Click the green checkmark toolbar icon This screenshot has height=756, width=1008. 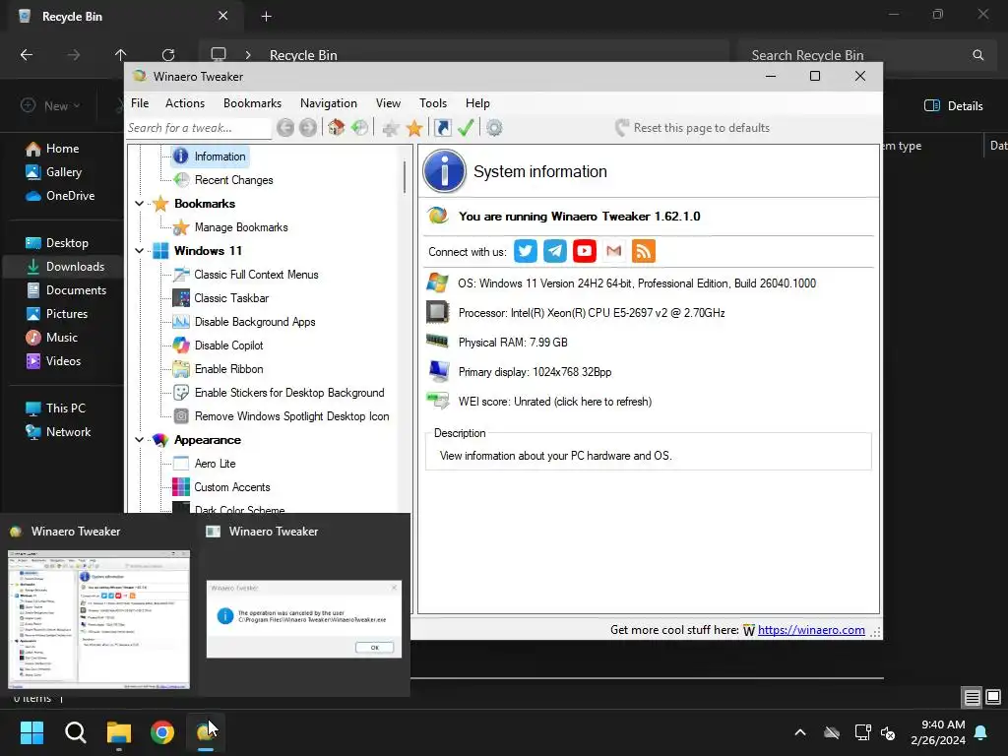point(466,128)
